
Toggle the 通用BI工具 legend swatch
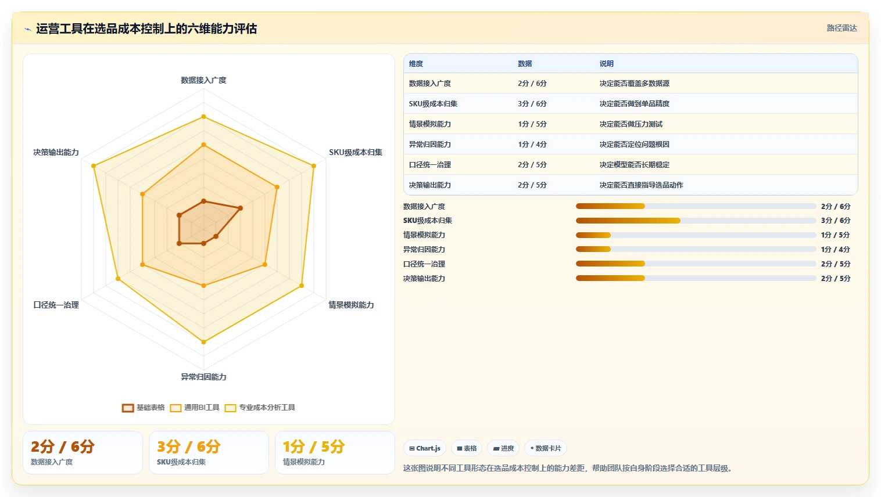(x=176, y=408)
